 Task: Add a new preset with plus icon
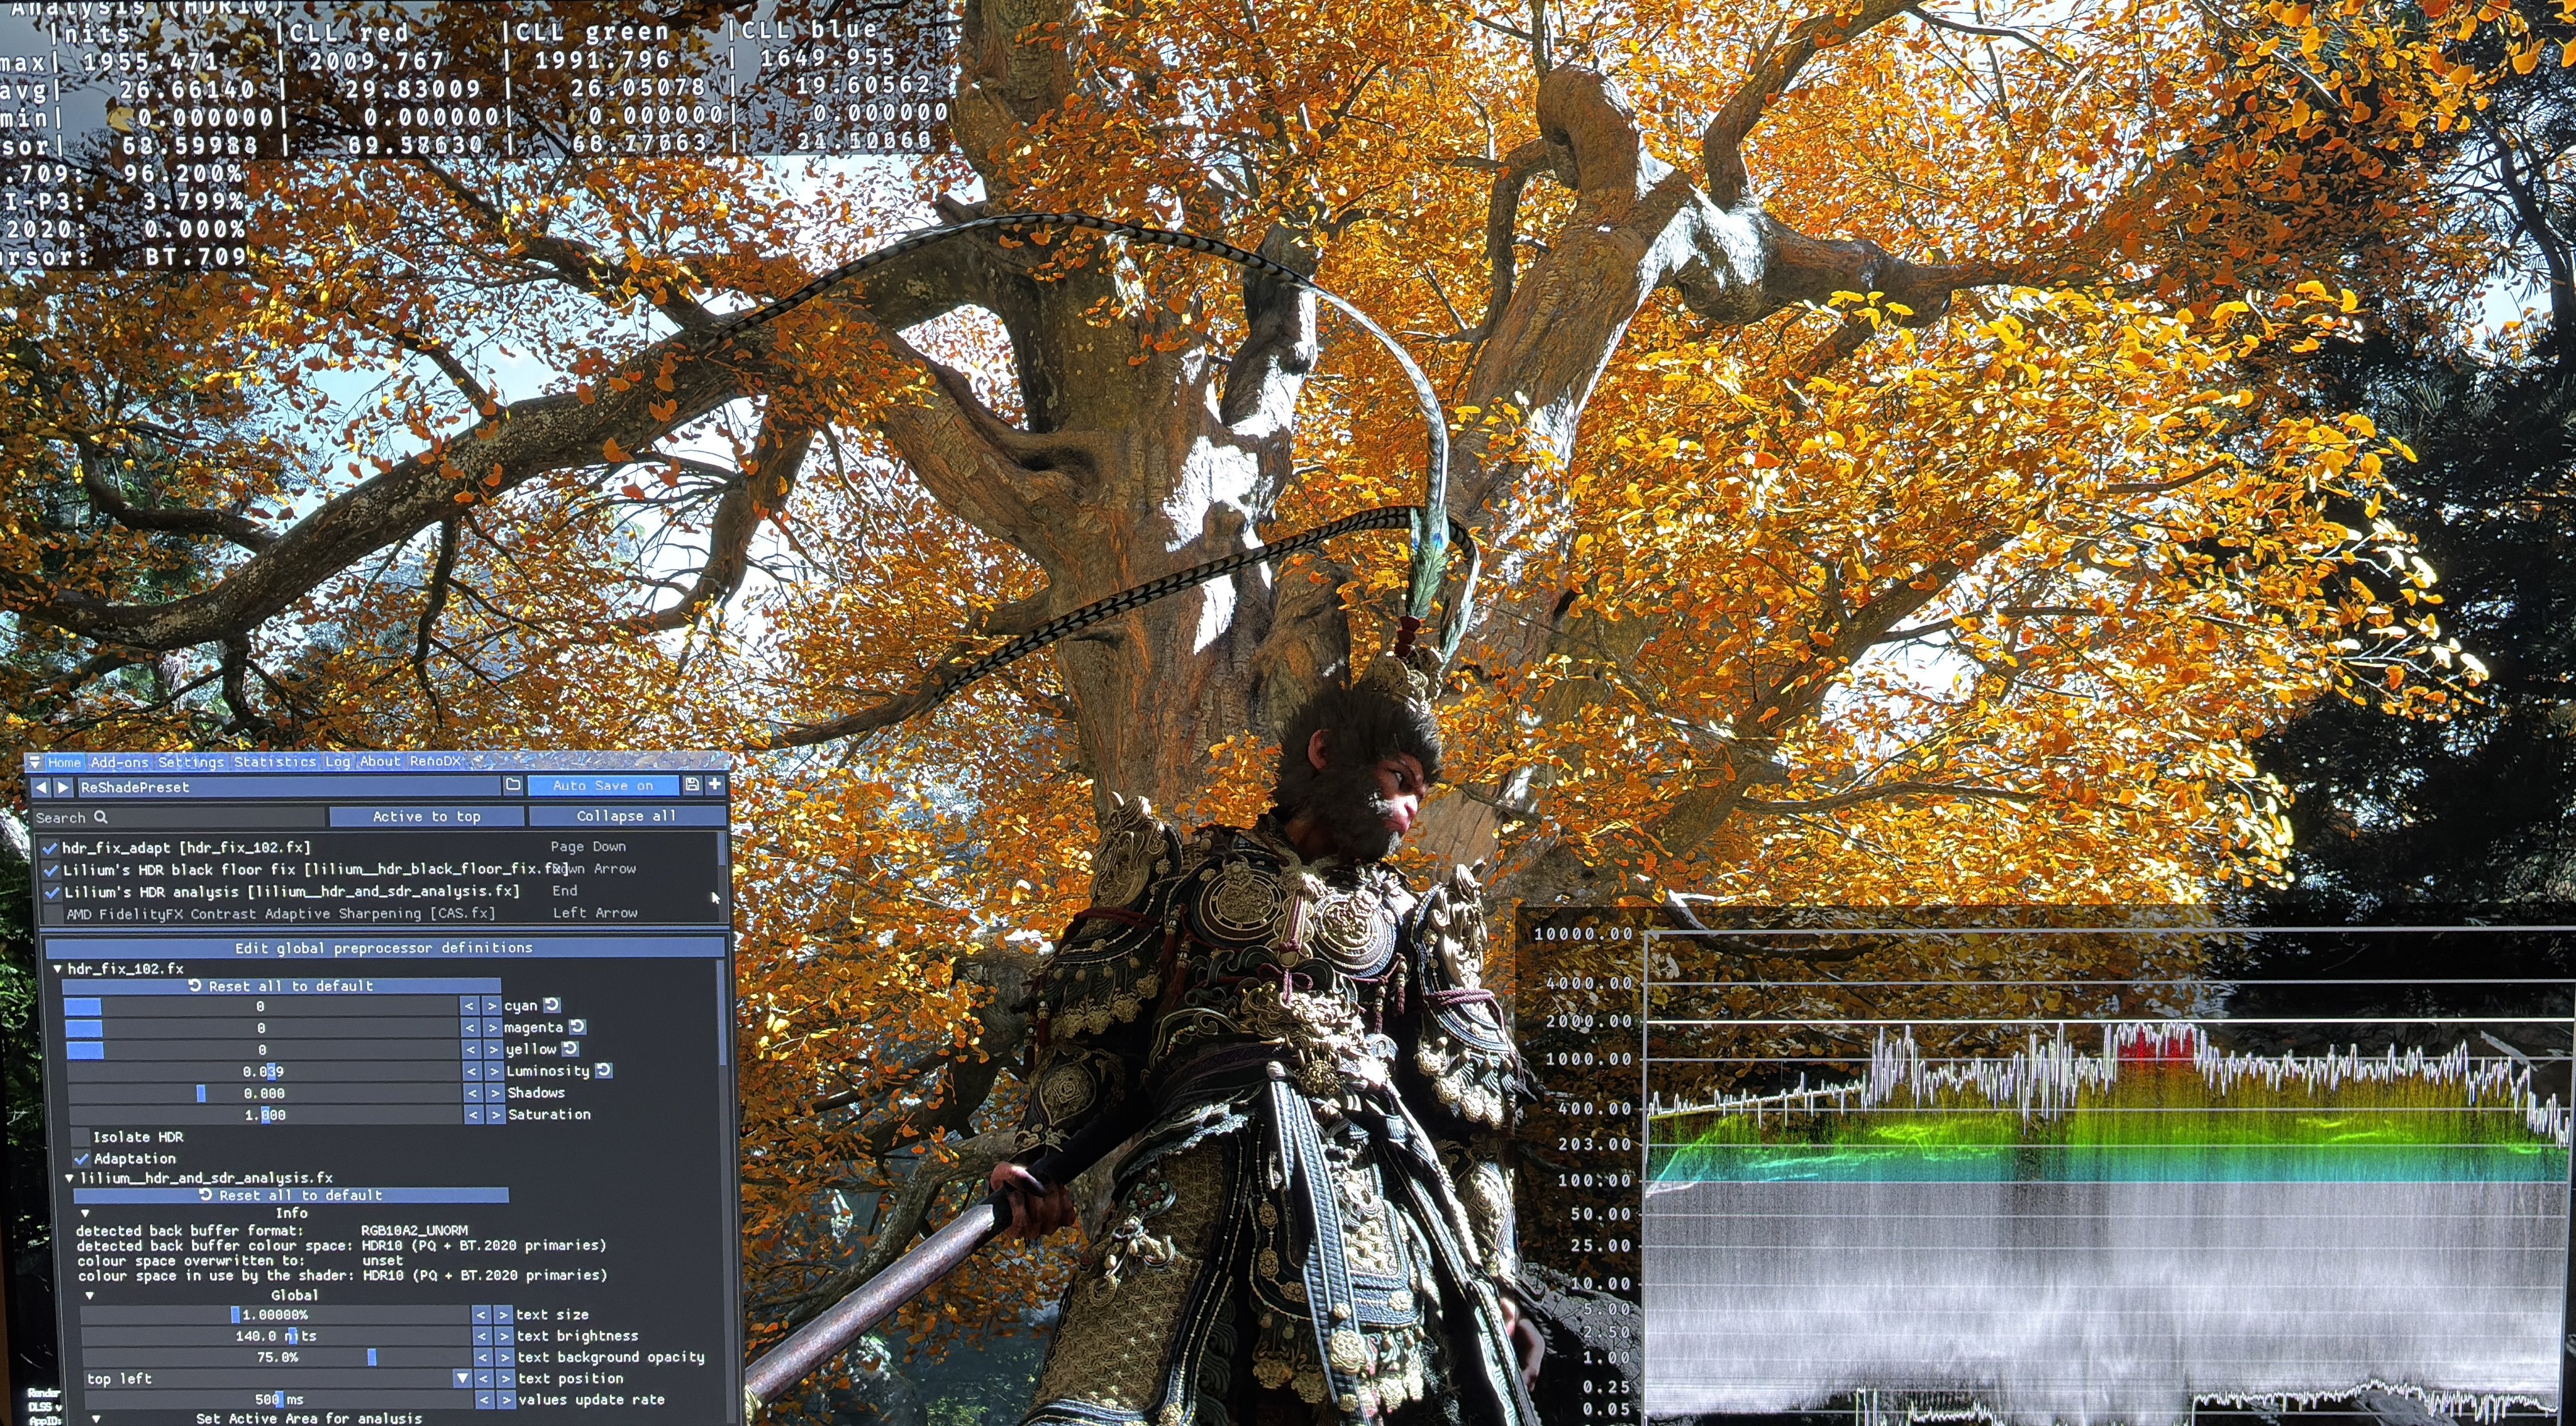(x=715, y=786)
